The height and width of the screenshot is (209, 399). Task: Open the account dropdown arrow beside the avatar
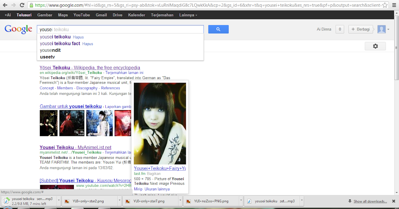tap(388, 30)
